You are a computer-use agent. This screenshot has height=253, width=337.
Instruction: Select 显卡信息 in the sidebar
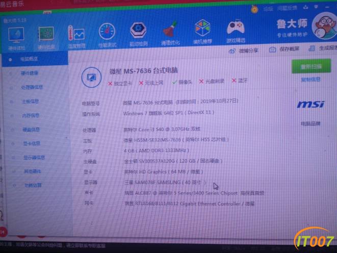tap(32, 143)
